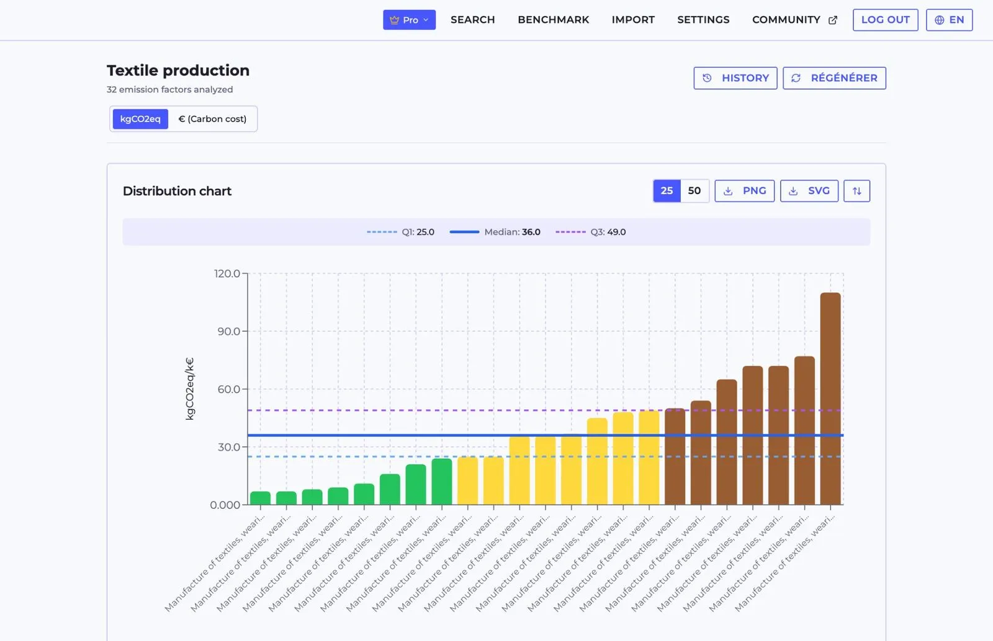Click the crown icon on Pro badge
Screen dimensions: 993x641
[x=394, y=20]
